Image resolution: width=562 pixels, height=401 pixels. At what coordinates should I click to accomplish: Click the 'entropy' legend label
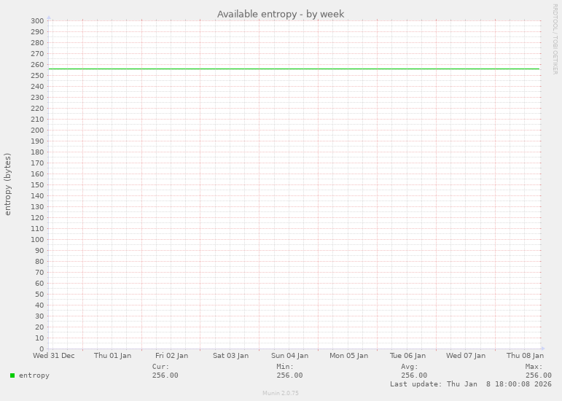click(34, 375)
